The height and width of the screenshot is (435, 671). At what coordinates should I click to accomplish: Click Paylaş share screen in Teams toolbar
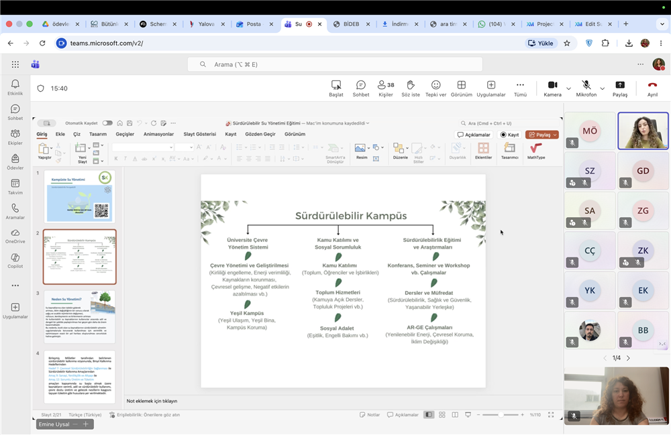(x=619, y=88)
